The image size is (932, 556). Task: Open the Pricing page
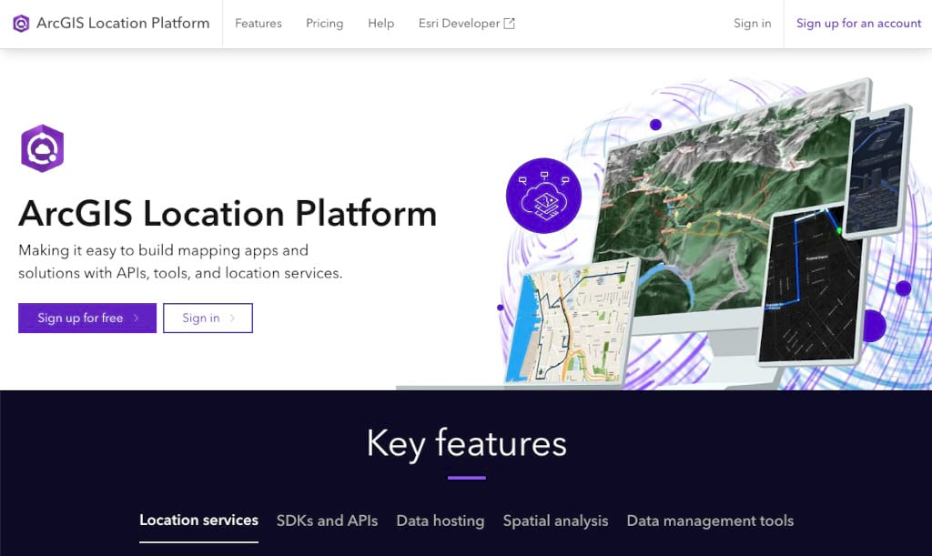tap(324, 23)
